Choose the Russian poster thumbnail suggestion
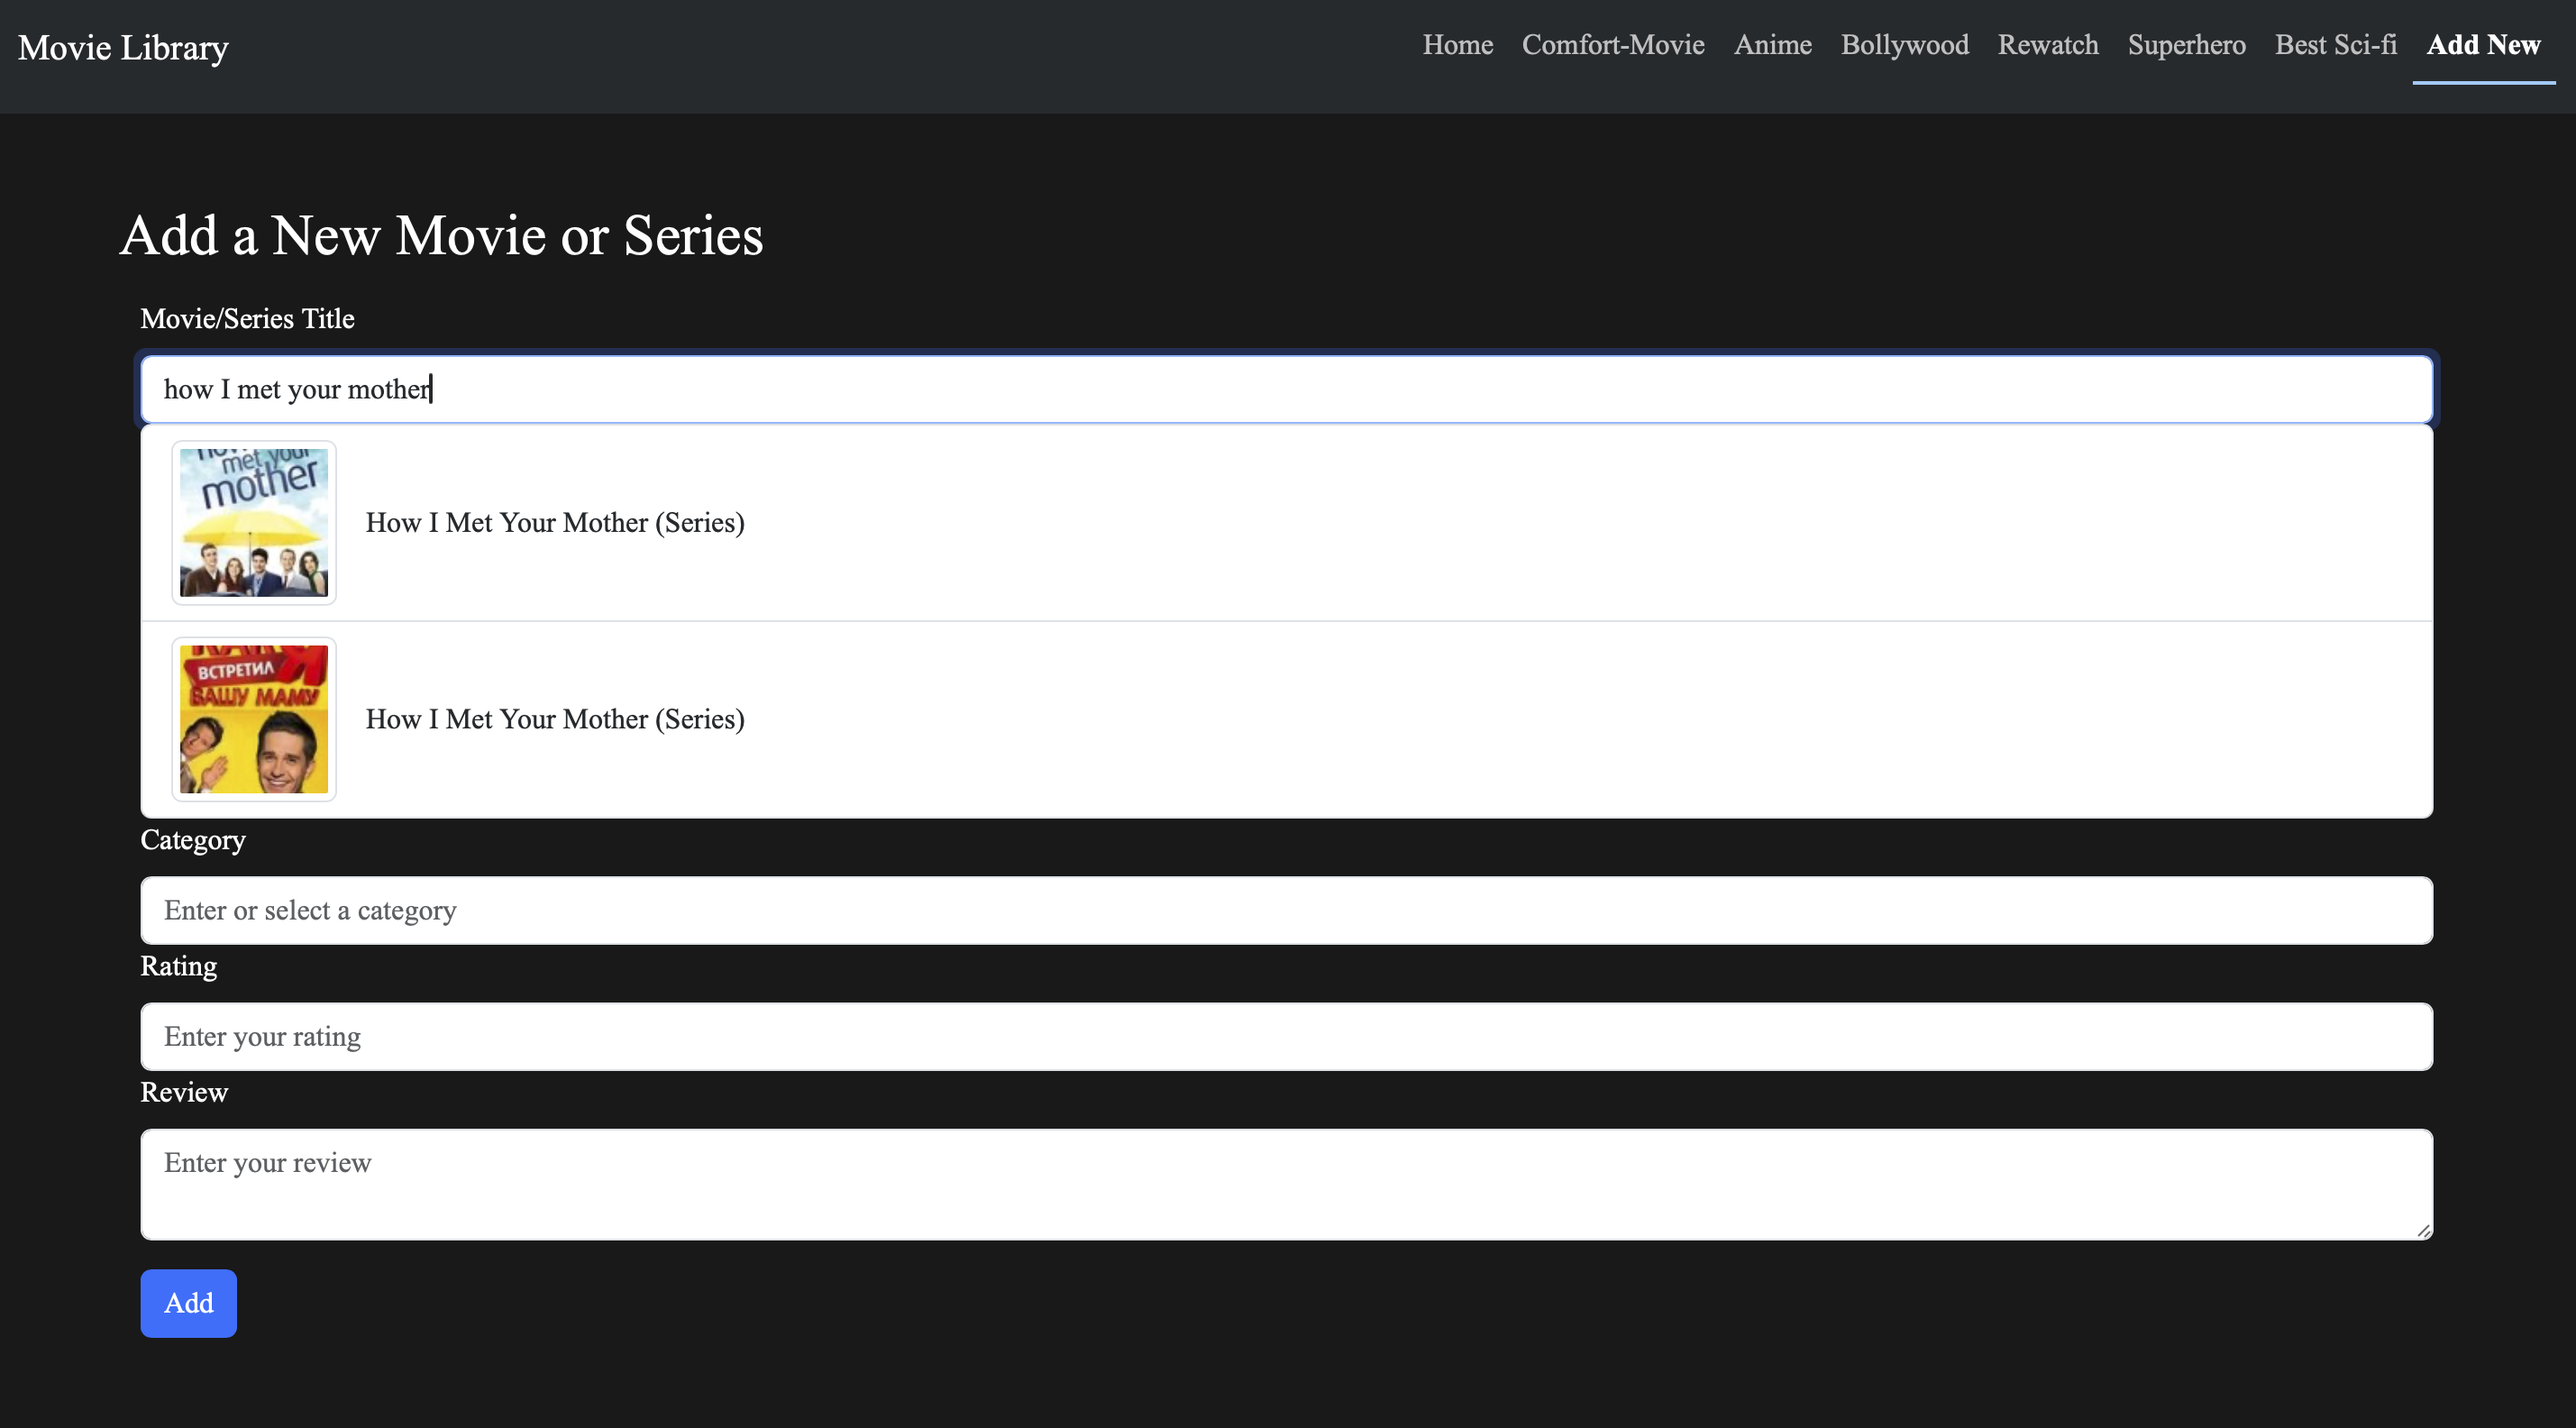2576x1428 pixels. (x=254, y=719)
